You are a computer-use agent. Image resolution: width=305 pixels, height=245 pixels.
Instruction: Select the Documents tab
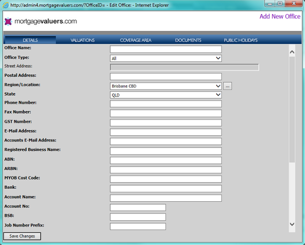coord(188,40)
